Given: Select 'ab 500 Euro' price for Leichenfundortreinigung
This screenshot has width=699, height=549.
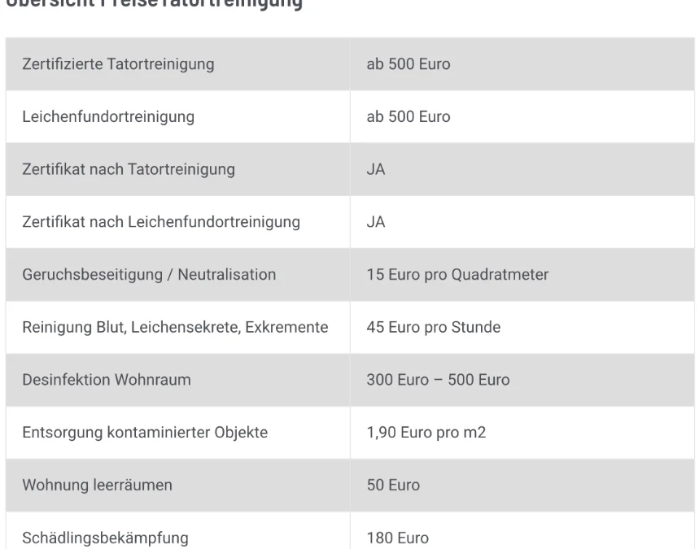Looking at the screenshot, I should pyautogui.click(x=408, y=117).
